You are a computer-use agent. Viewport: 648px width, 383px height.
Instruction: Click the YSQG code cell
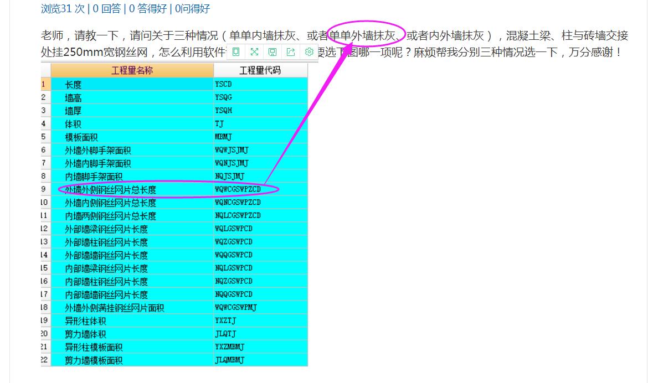260,97
